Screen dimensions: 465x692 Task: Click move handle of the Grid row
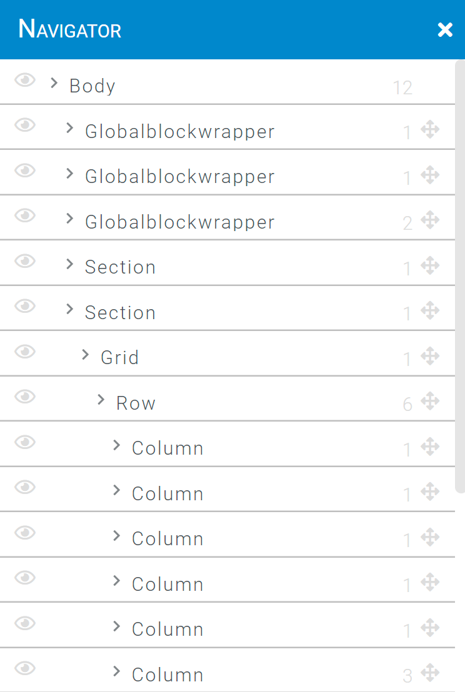429,356
